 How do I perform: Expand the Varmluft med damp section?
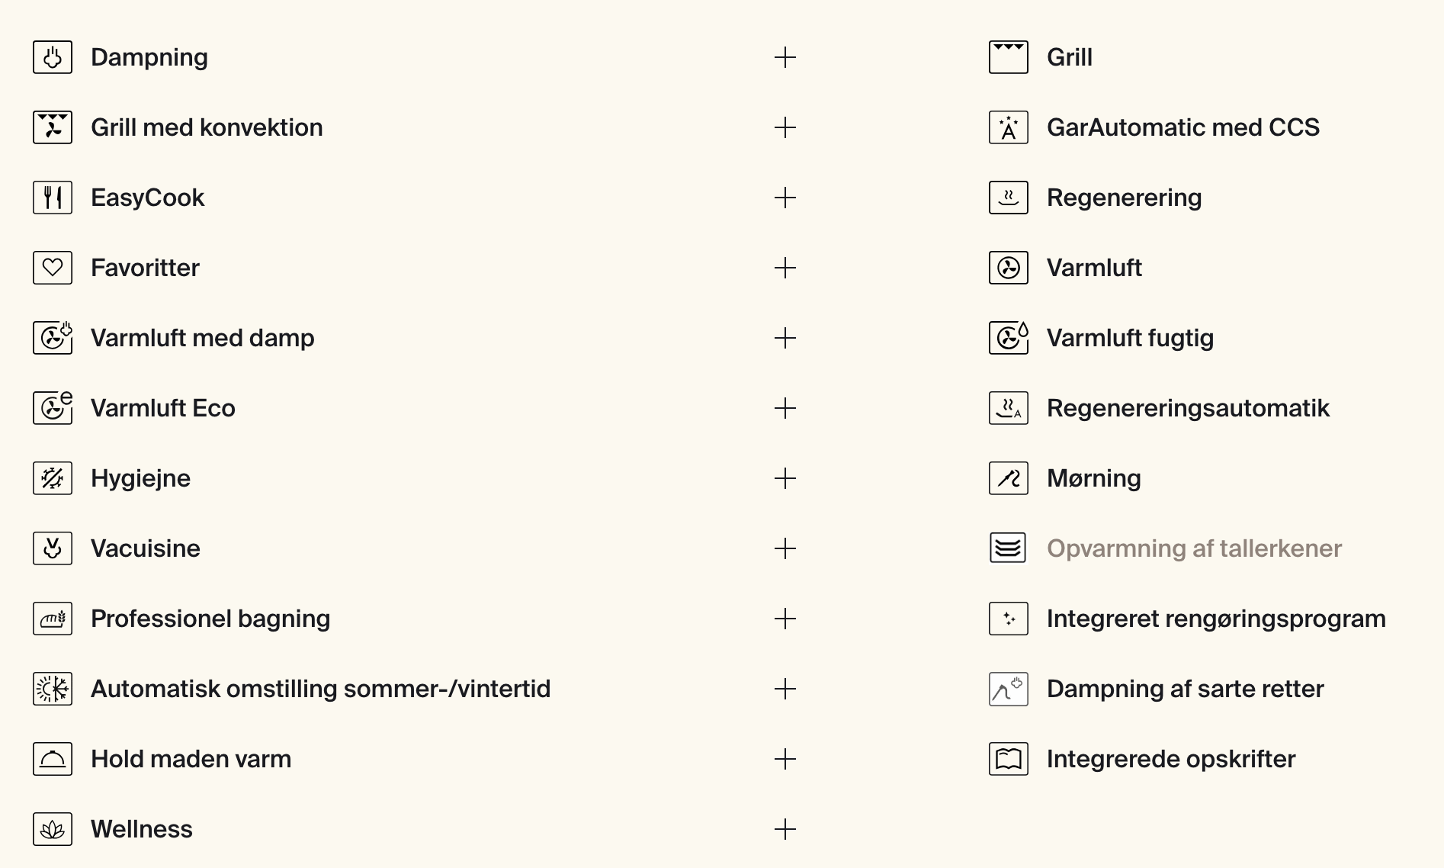point(785,338)
